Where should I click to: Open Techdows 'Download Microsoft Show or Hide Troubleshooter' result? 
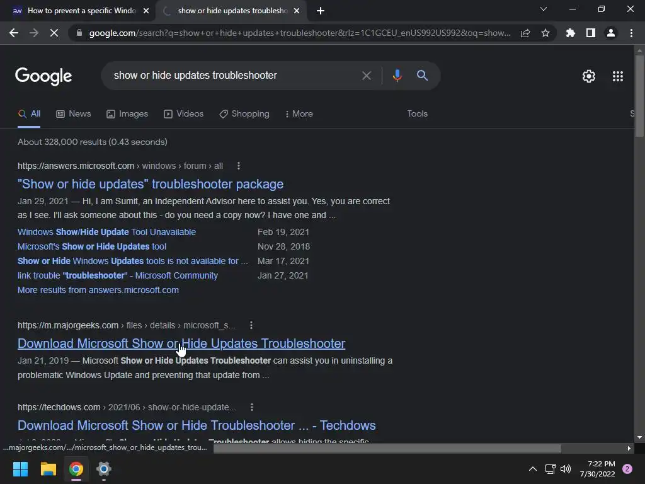pyautogui.click(x=197, y=425)
